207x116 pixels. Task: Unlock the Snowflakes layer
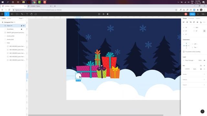click(22, 29)
